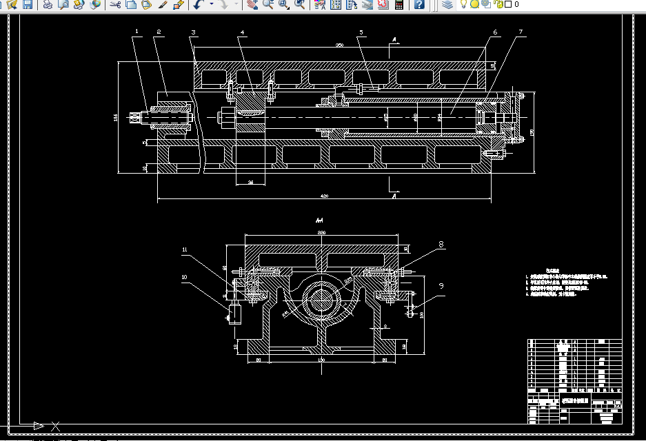Select the 480 overall length dimension text
The image size is (646, 441).
click(324, 196)
